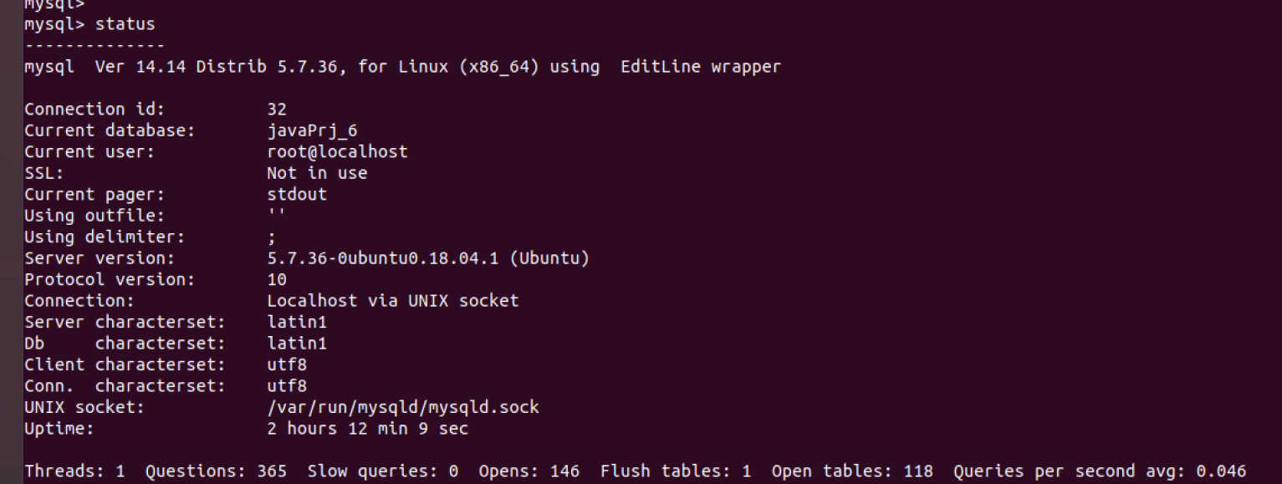Click the protocol version value 10
Image resolution: width=1282 pixels, height=484 pixels.
(x=277, y=280)
